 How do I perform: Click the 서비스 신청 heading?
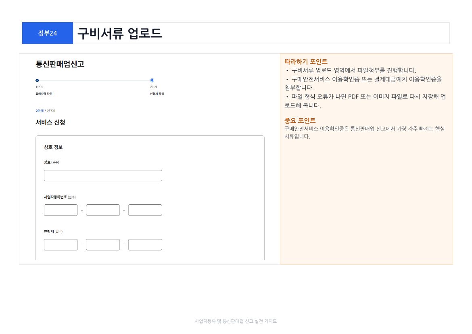50,122
